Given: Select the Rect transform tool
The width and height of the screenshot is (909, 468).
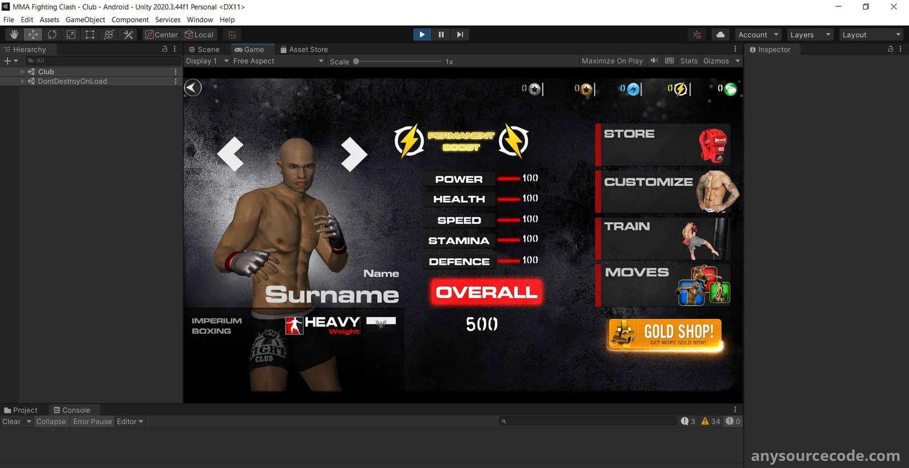Looking at the screenshot, I should click(90, 35).
